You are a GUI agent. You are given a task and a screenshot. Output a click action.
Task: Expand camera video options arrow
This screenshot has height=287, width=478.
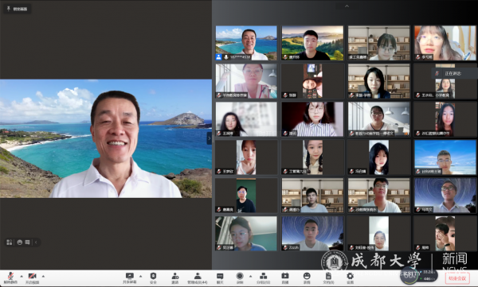43,277
